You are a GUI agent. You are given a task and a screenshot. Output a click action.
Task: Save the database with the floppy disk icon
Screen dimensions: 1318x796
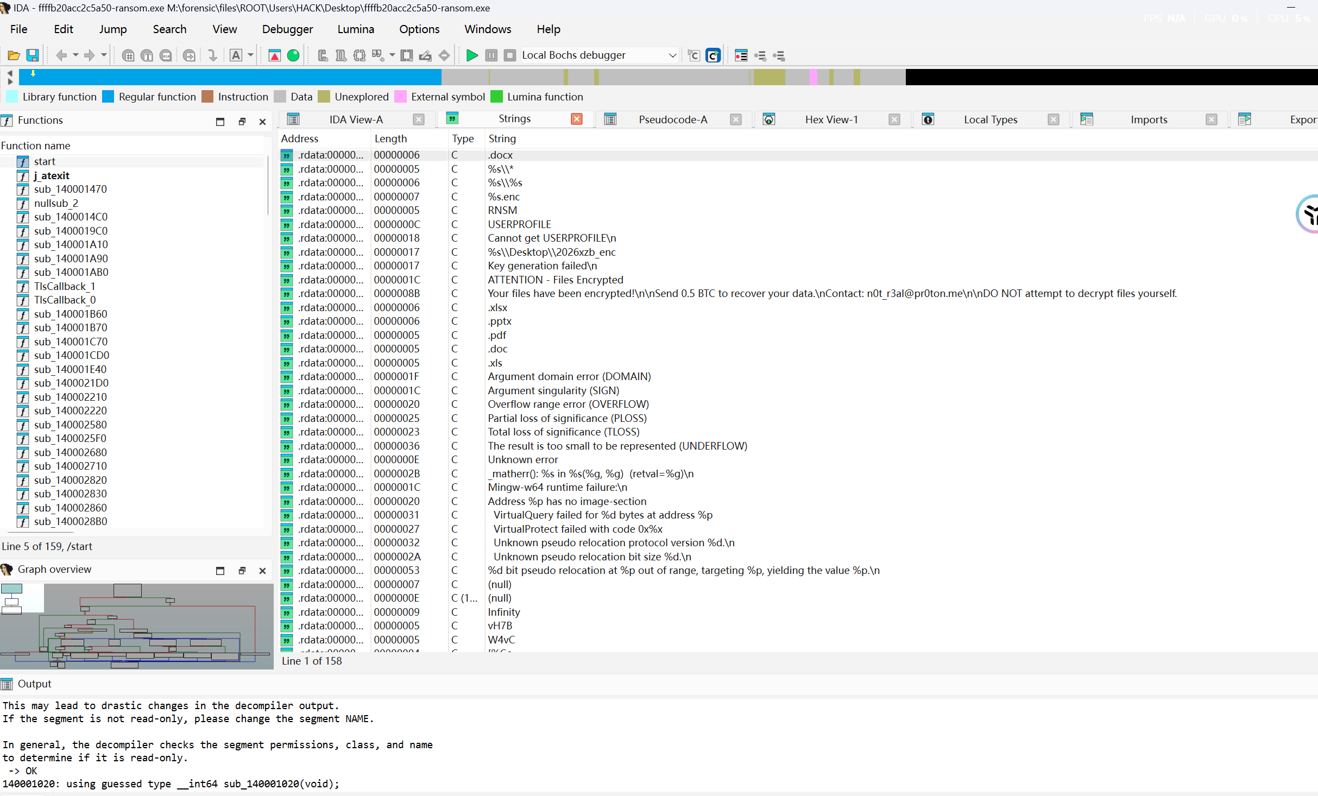tap(33, 55)
